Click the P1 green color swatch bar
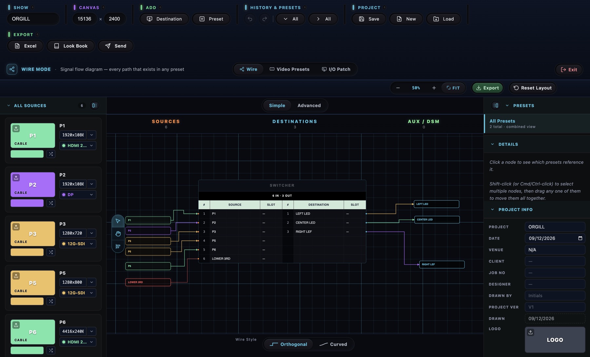This screenshot has height=357, width=590. [27, 154]
